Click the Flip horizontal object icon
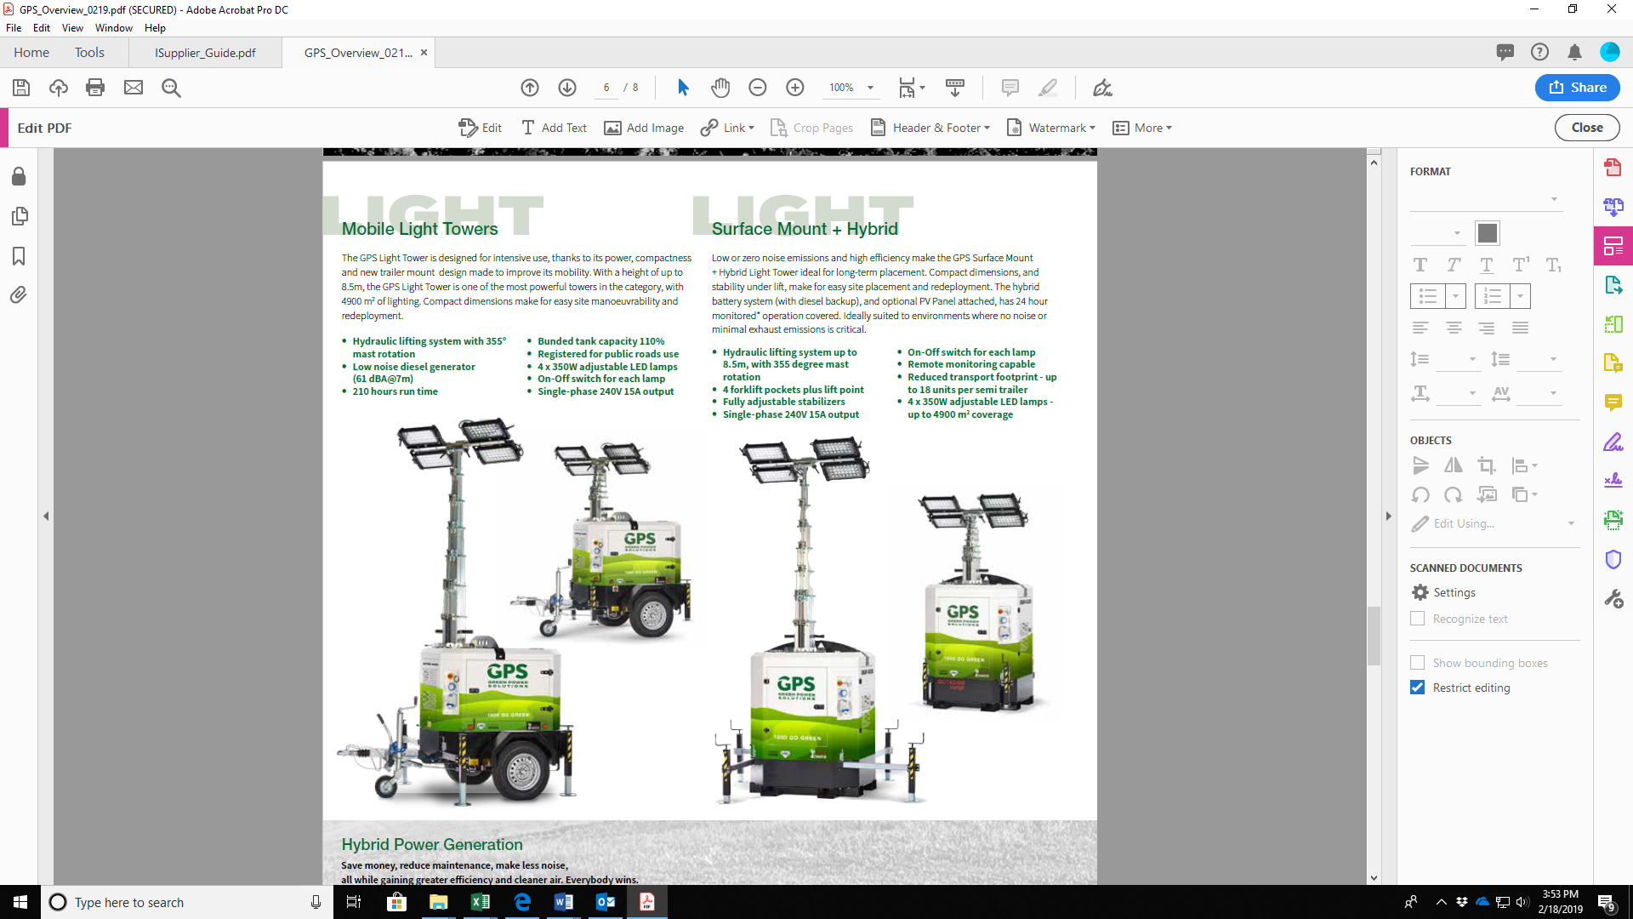This screenshot has height=919, width=1633. pyautogui.click(x=1454, y=465)
